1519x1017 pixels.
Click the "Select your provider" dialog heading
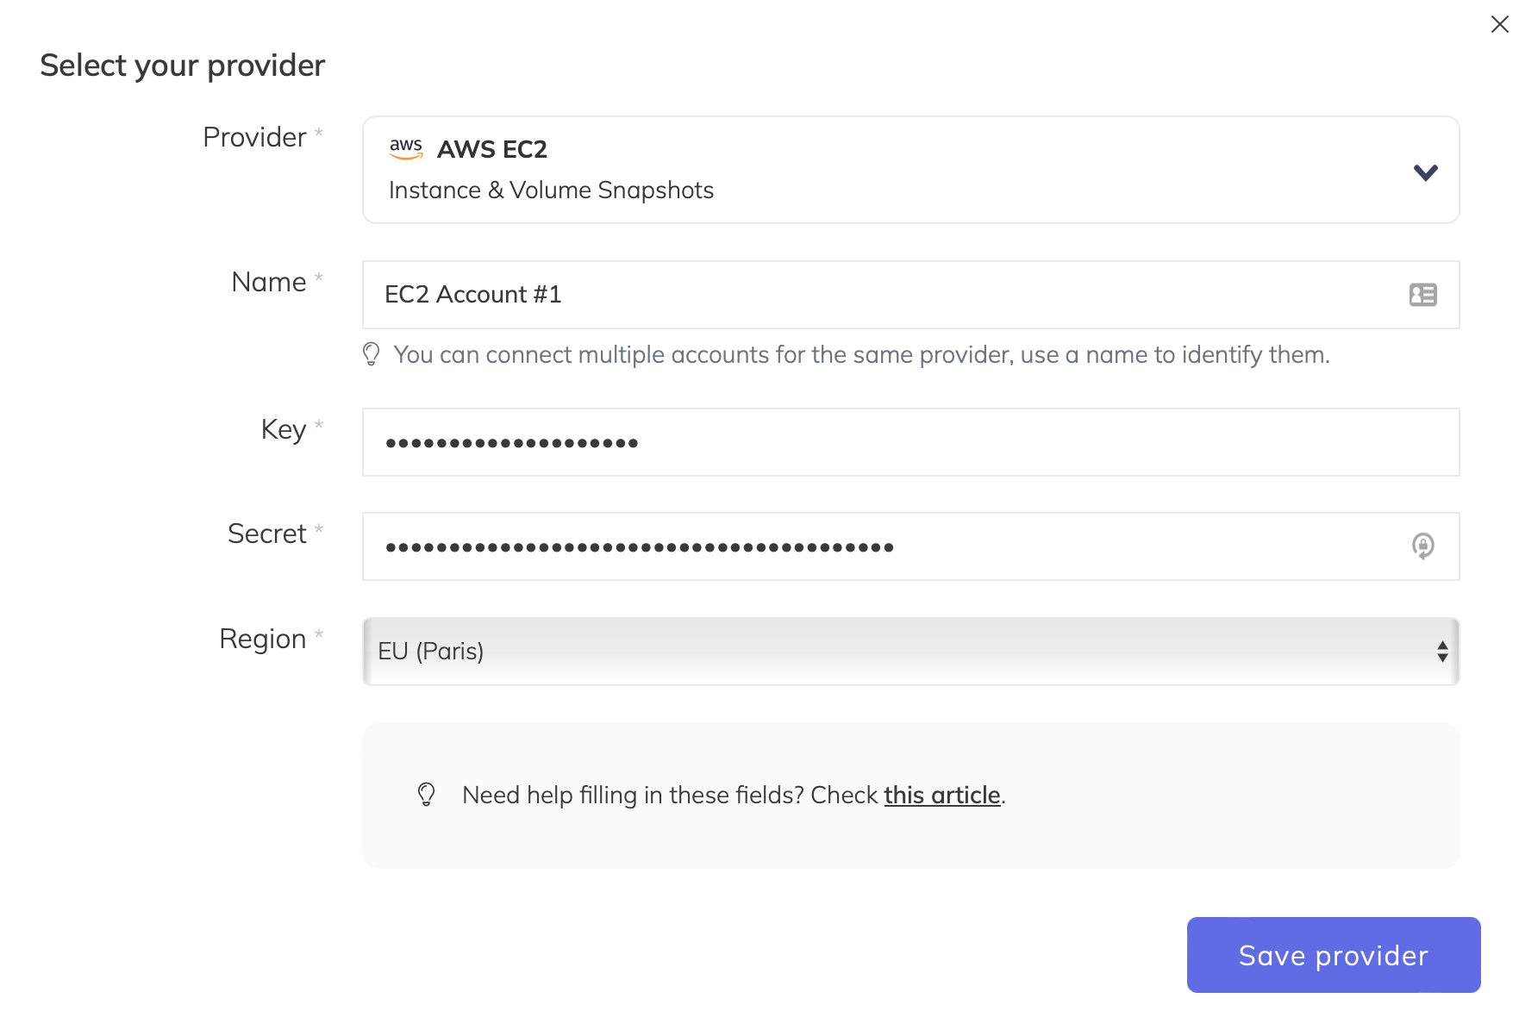182,65
